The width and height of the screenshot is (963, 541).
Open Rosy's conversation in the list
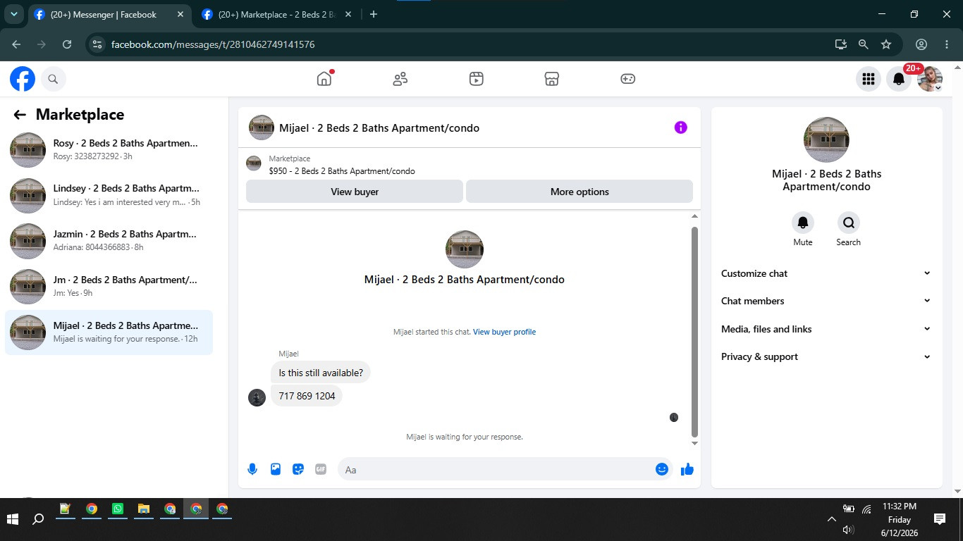109,149
